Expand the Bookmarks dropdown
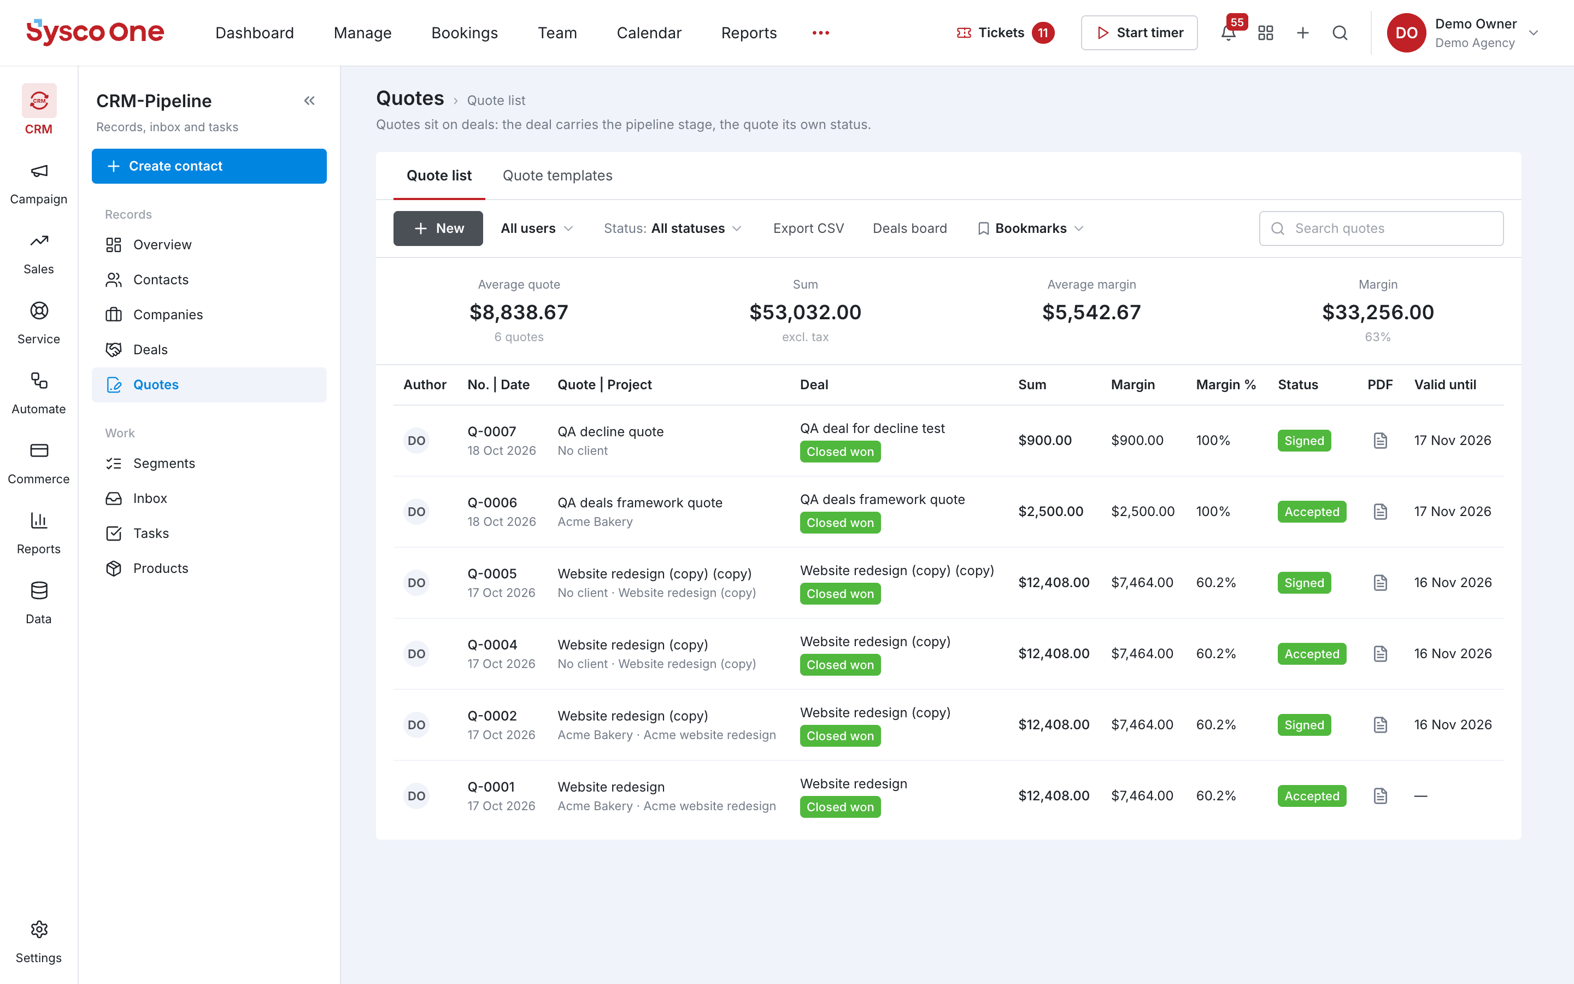1574x984 pixels. [1031, 229]
